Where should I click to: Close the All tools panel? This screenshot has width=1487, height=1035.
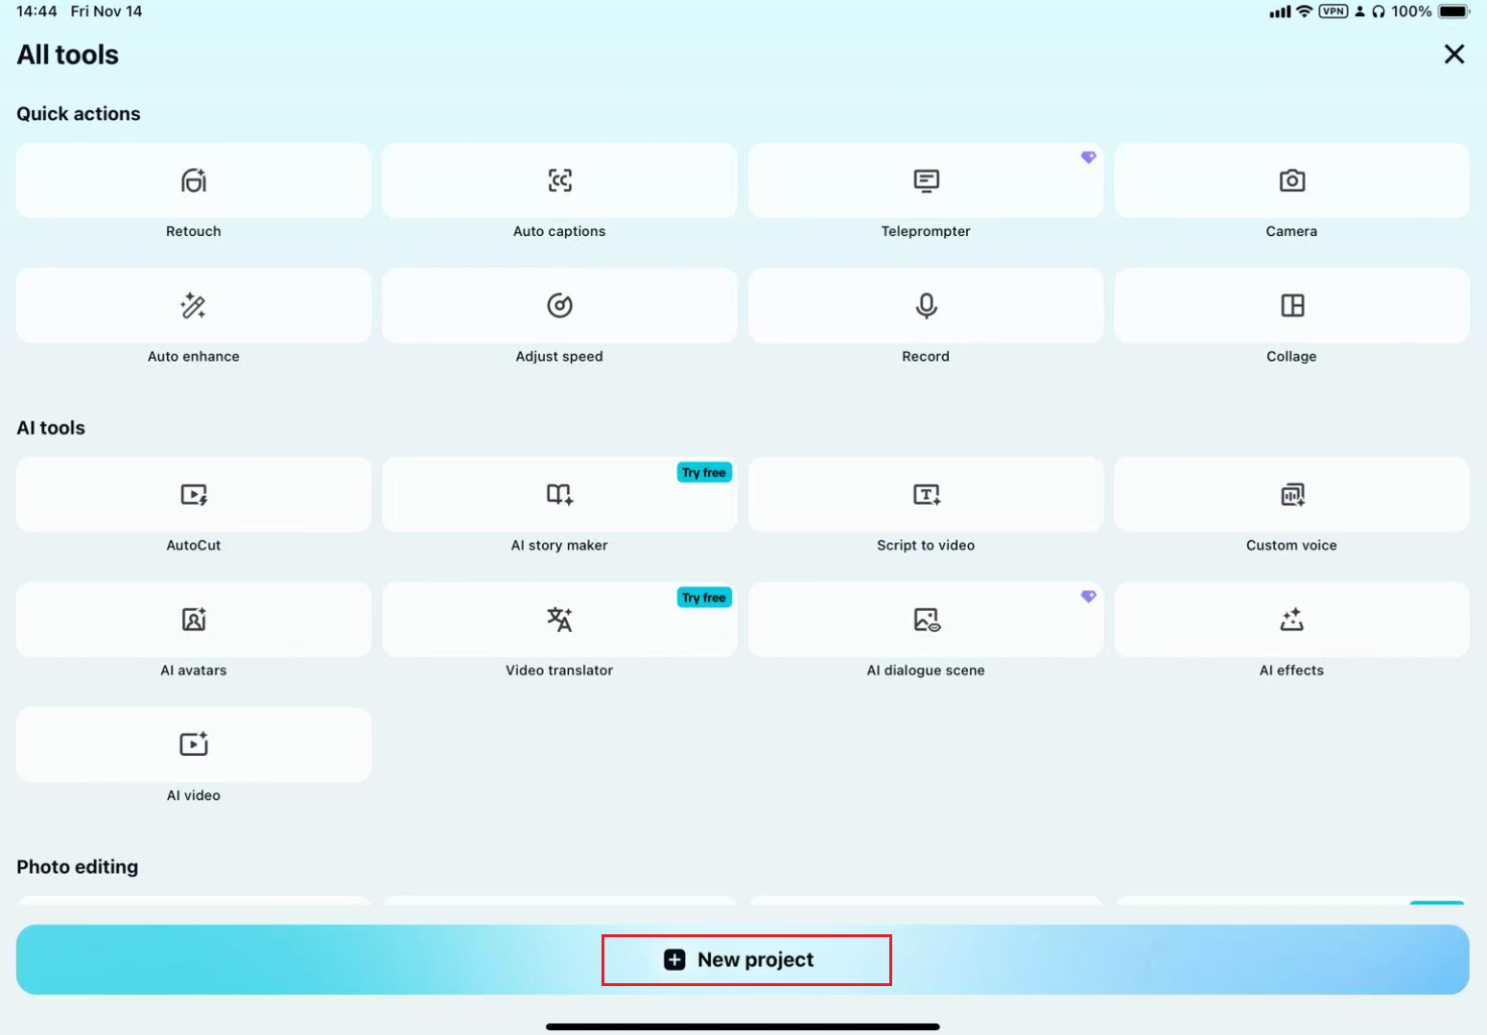(x=1454, y=55)
